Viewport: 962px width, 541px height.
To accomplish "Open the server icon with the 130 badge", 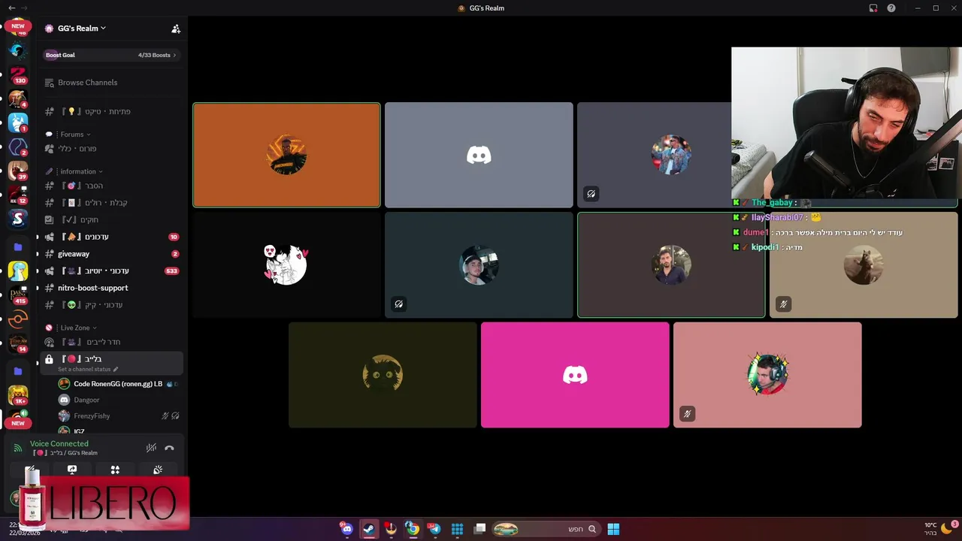I will pyautogui.click(x=18, y=74).
